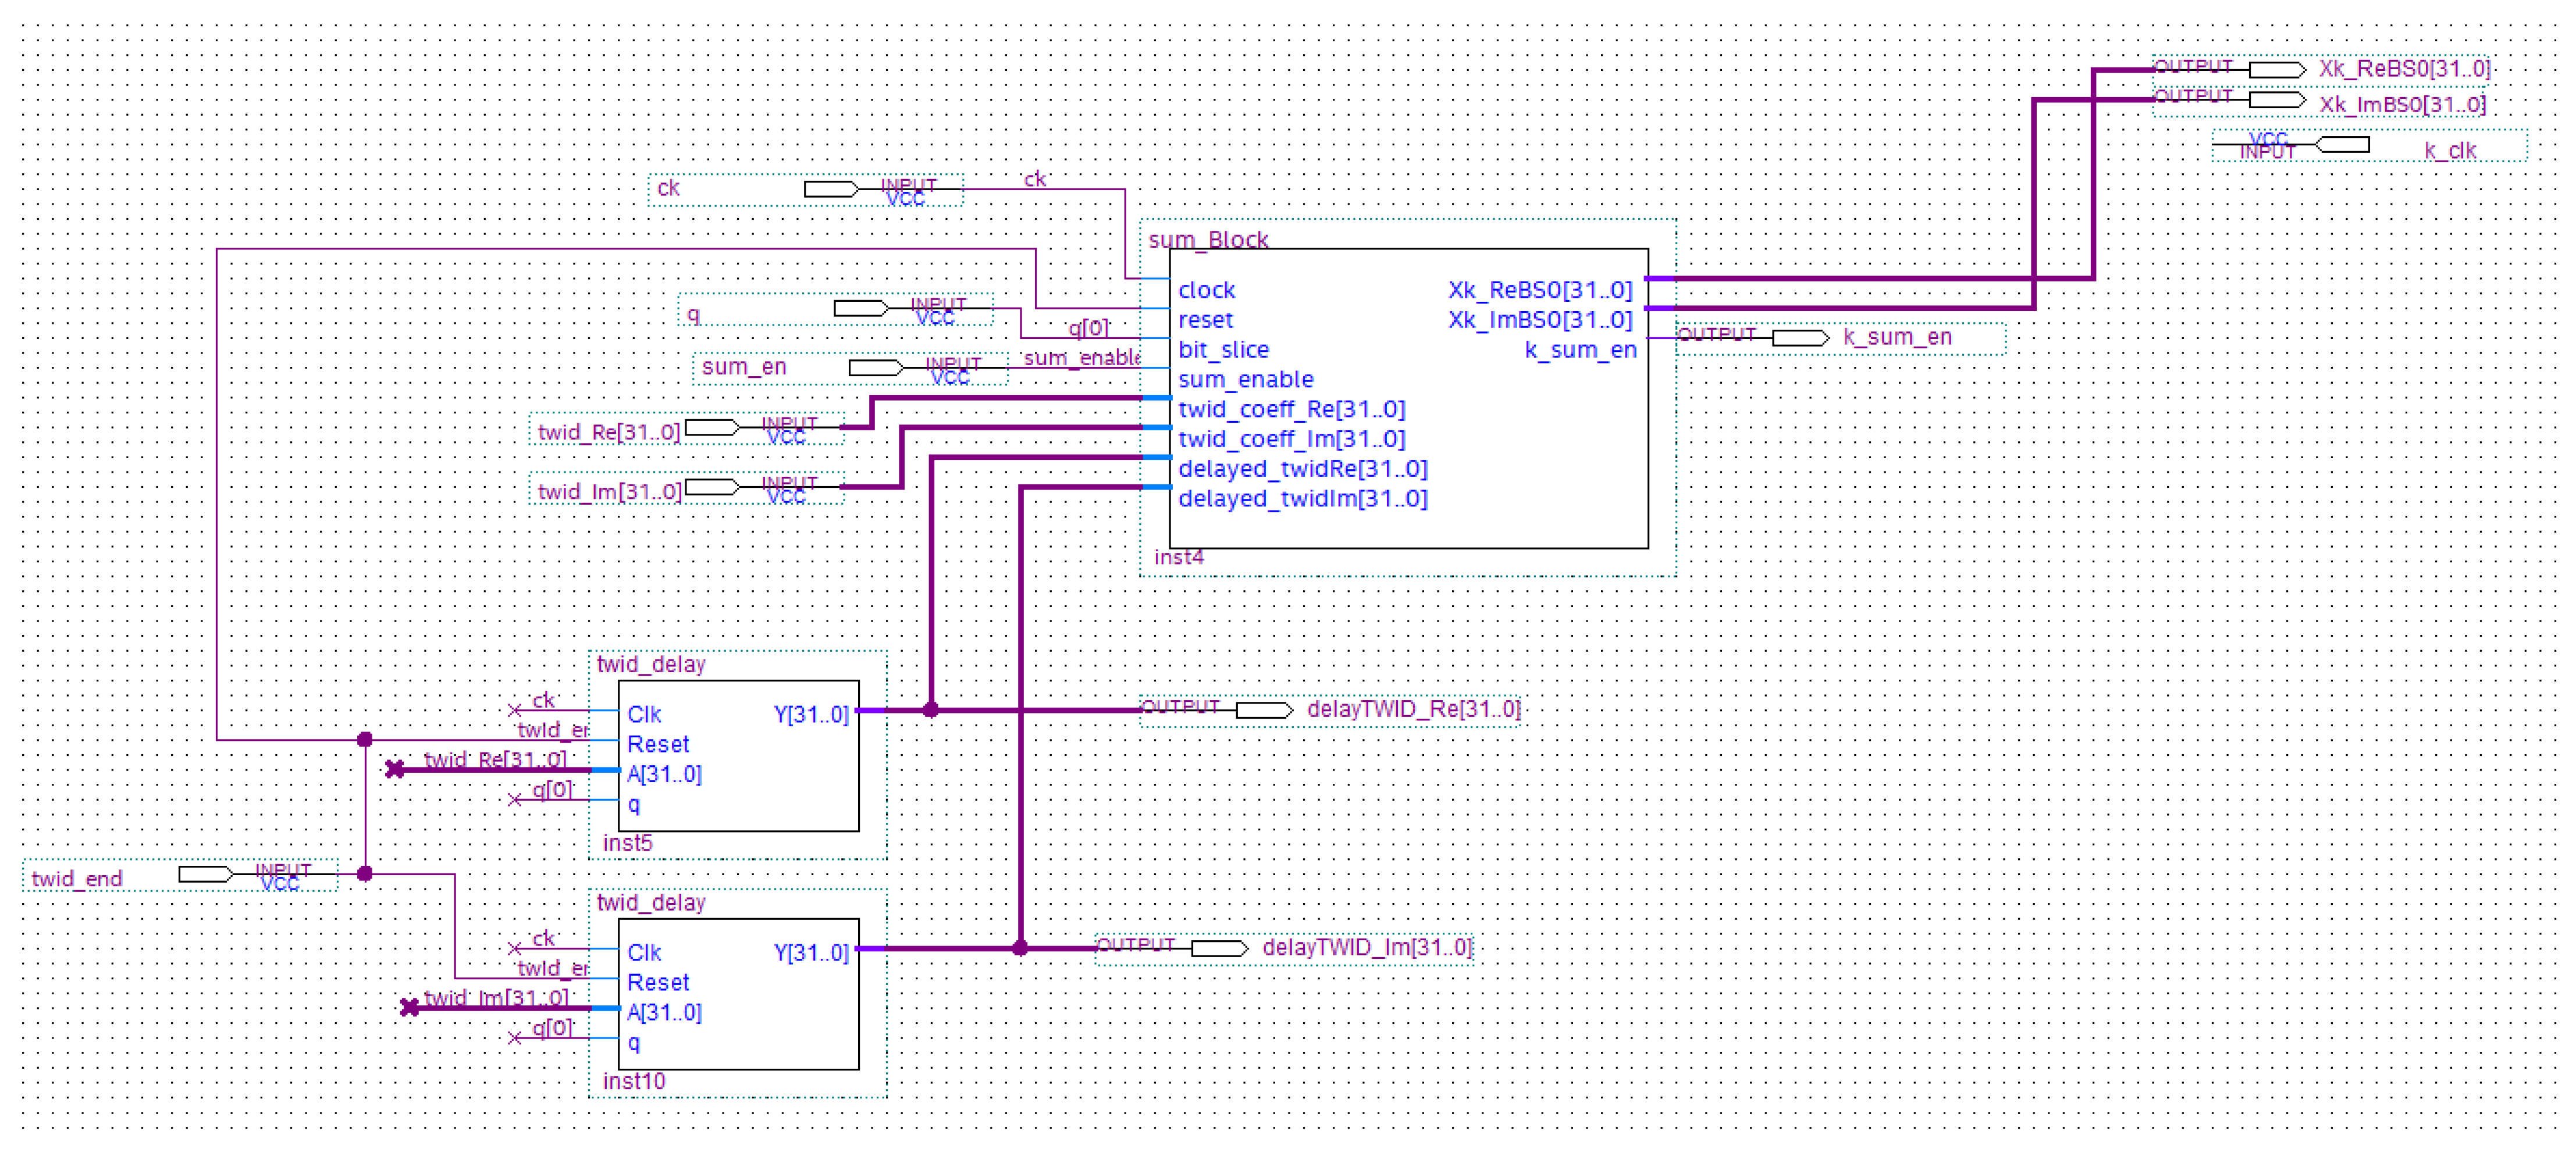The image size is (2576, 1149).
Task: Click the delayTWID_Re[31..0] output pin
Action: pyautogui.click(x=1264, y=709)
